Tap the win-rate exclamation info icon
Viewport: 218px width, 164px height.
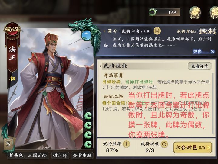(x=126, y=144)
